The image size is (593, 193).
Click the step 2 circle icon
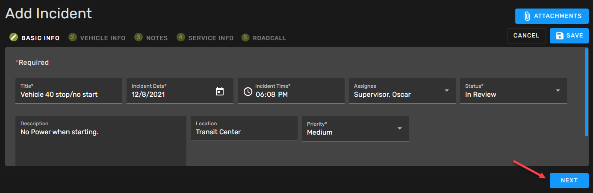coord(72,37)
